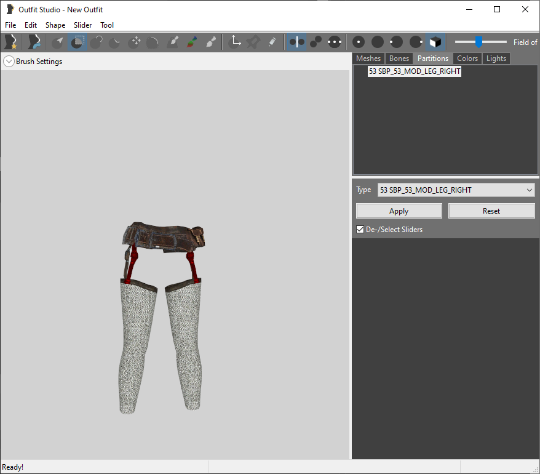
Task: Open the Shape menu
Action: click(55, 25)
